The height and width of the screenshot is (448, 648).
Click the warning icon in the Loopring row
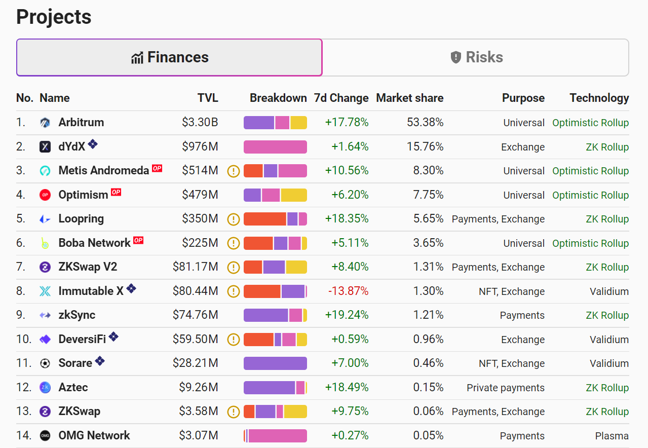point(233,219)
